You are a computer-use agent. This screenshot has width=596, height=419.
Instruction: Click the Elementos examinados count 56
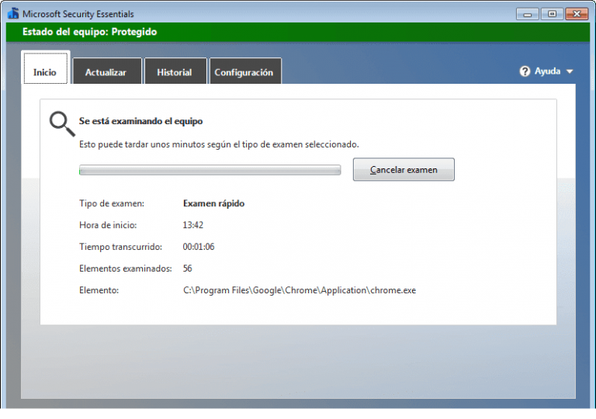coord(188,268)
